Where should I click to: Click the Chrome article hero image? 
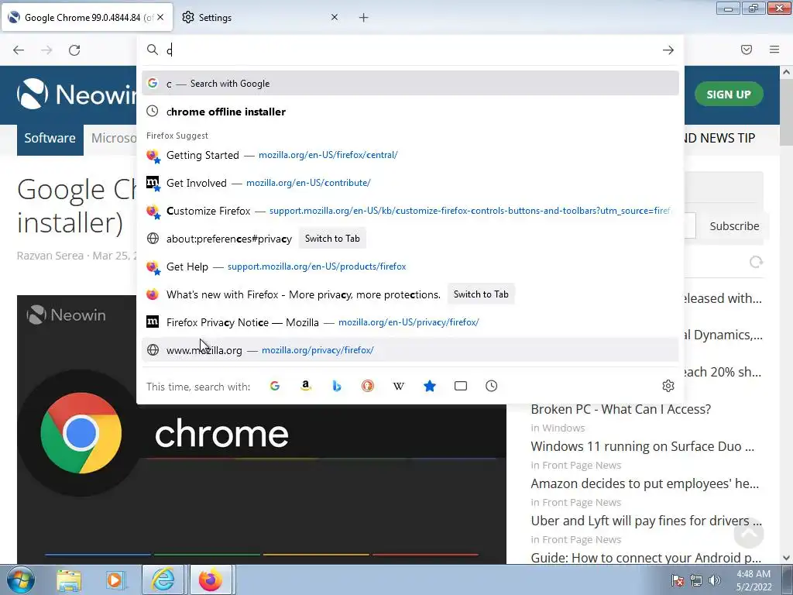262,429
